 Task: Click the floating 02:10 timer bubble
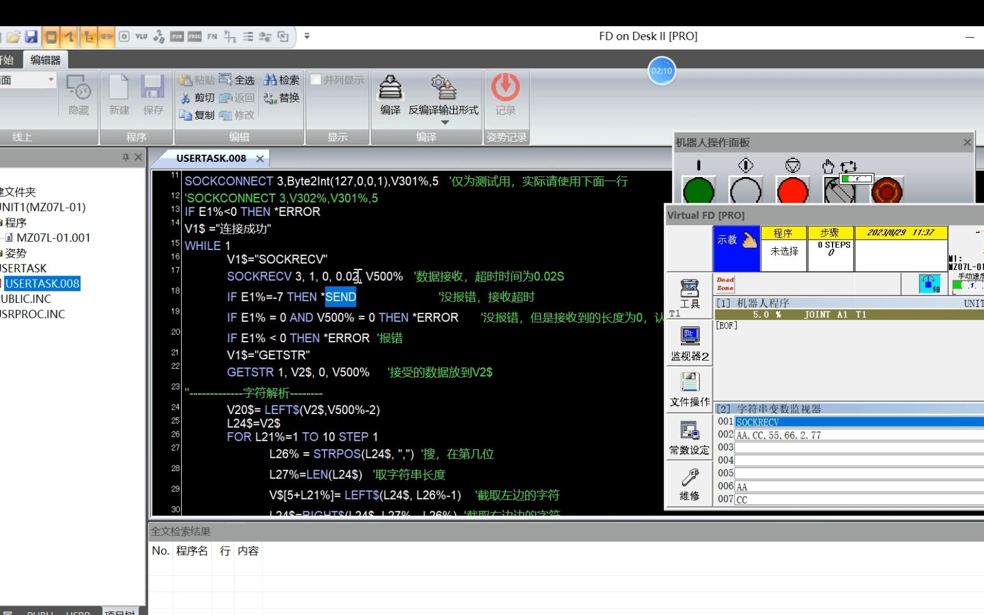pos(662,71)
